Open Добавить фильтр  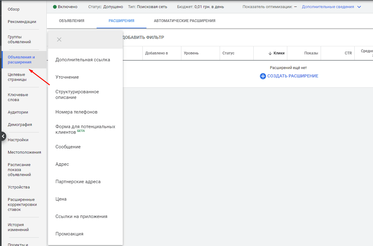click(143, 37)
